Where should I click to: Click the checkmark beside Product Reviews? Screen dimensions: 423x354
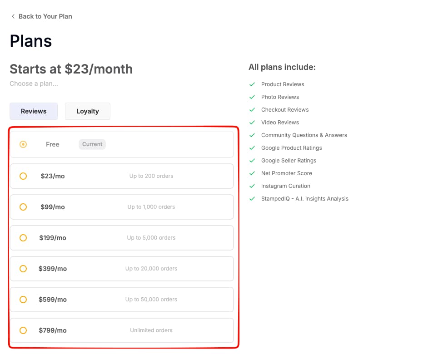coord(252,84)
